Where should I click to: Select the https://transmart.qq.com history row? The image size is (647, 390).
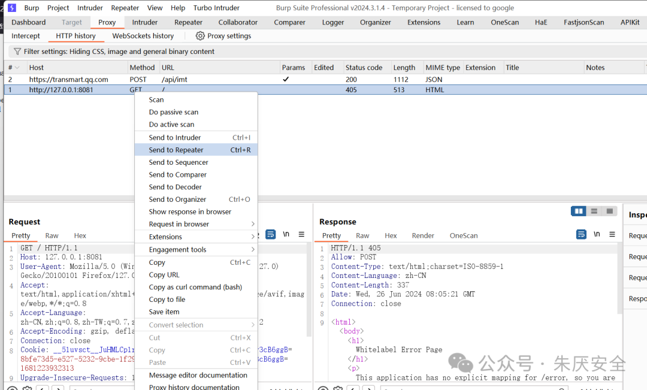pyautogui.click(x=325, y=80)
